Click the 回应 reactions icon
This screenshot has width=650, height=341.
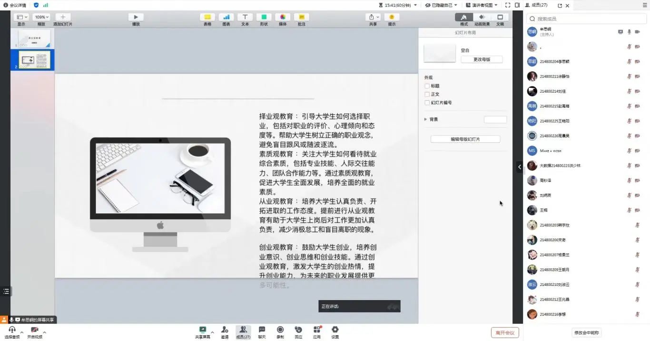pyautogui.click(x=298, y=330)
